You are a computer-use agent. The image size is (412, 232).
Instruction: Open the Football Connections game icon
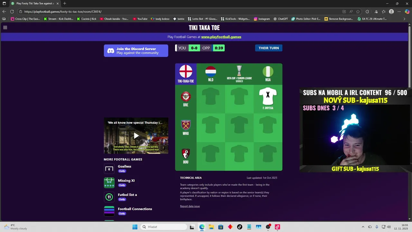click(x=109, y=211)
